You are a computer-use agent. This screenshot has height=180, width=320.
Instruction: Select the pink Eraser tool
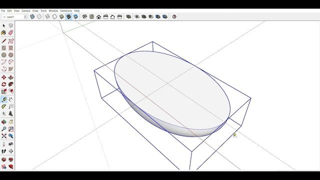click(11, 32)
